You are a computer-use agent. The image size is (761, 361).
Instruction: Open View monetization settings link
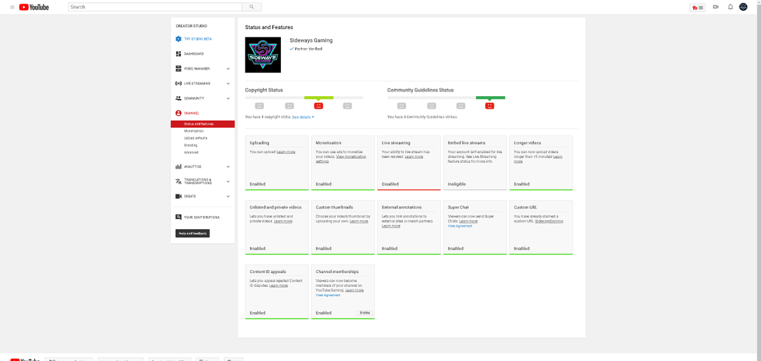(341, 159)
